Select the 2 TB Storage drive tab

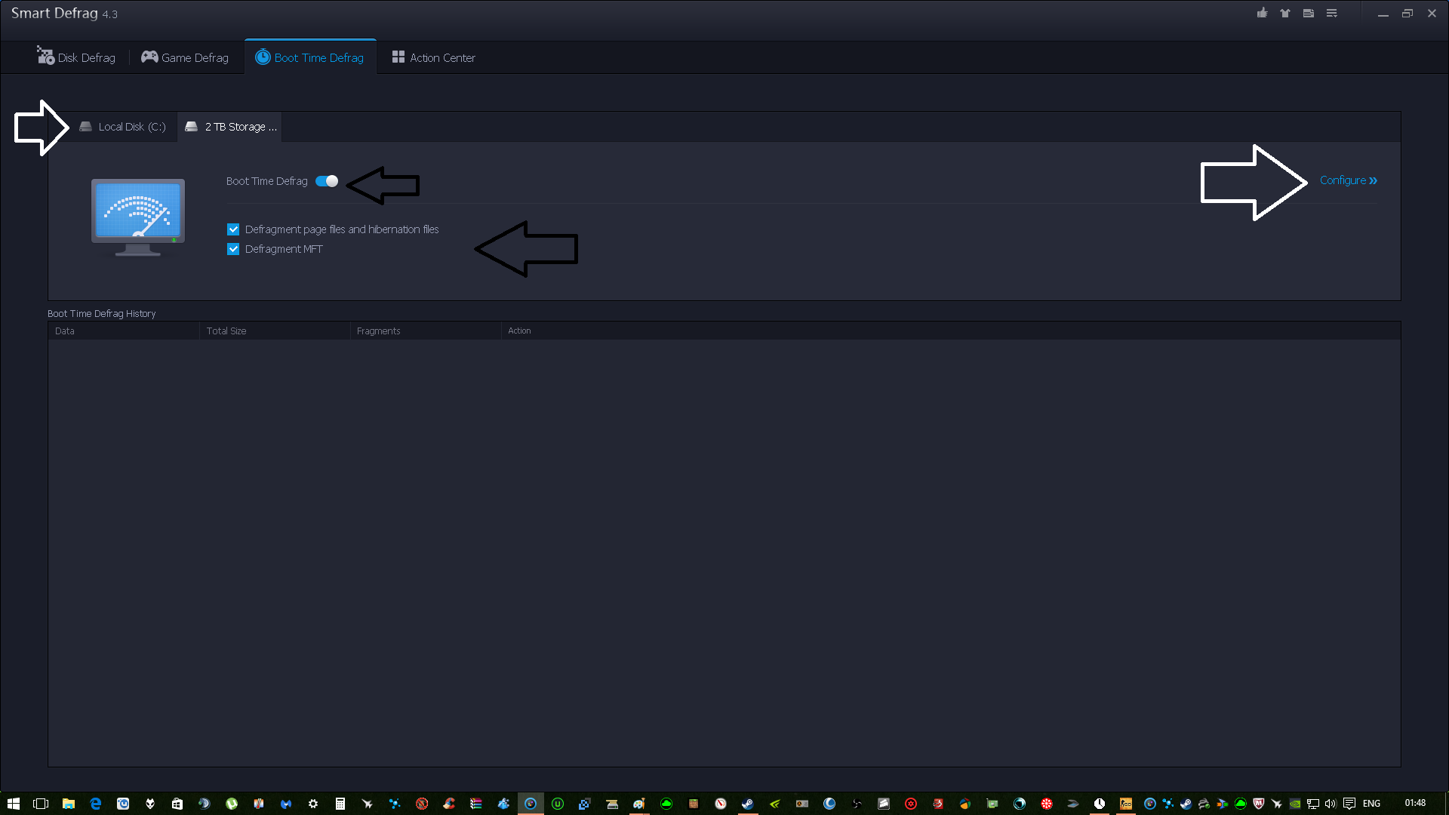231,127
